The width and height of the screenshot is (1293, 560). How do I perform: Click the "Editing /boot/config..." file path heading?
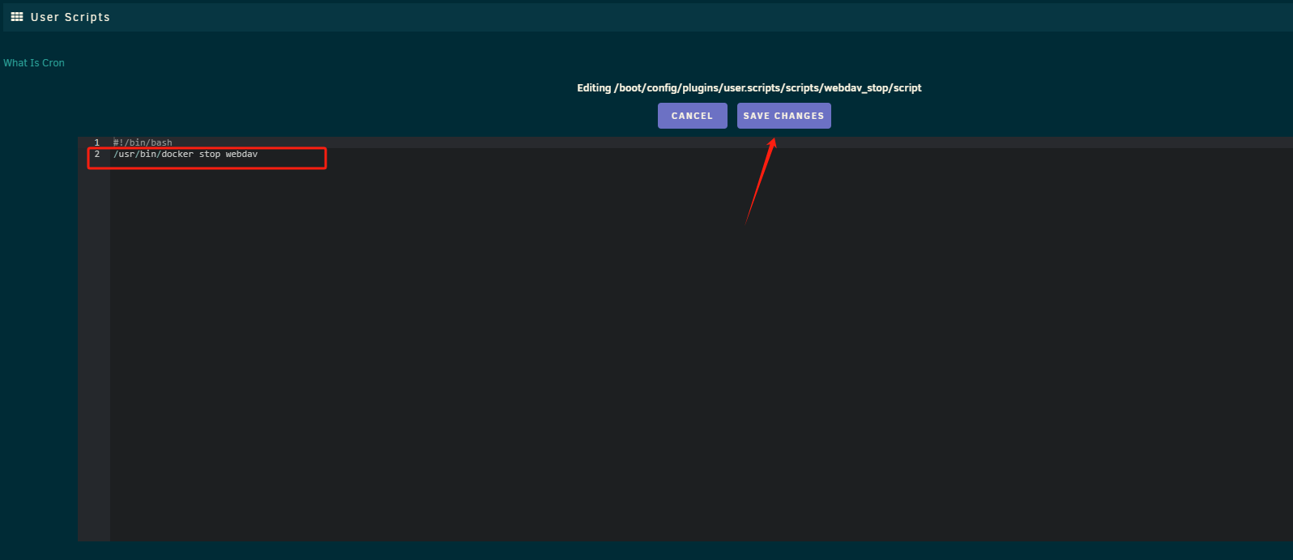click(749, 87)
